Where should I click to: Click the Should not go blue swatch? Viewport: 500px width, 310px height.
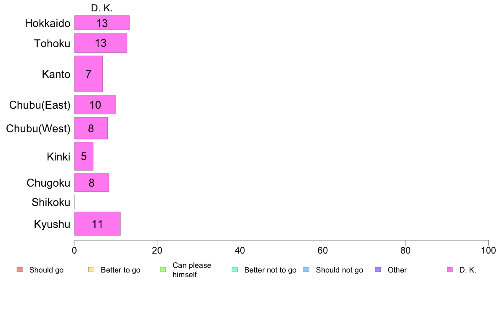(306, 270)
